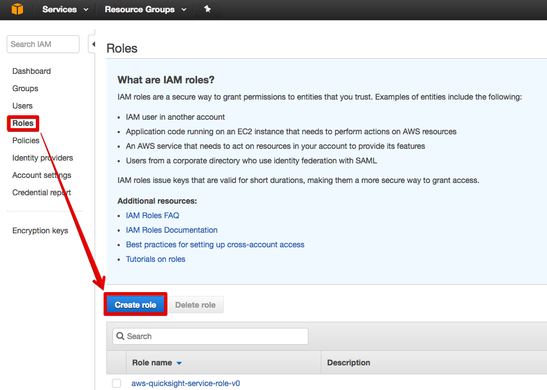Open Tutorials on roles link
The image size is (547, 390).
[156, 259]
